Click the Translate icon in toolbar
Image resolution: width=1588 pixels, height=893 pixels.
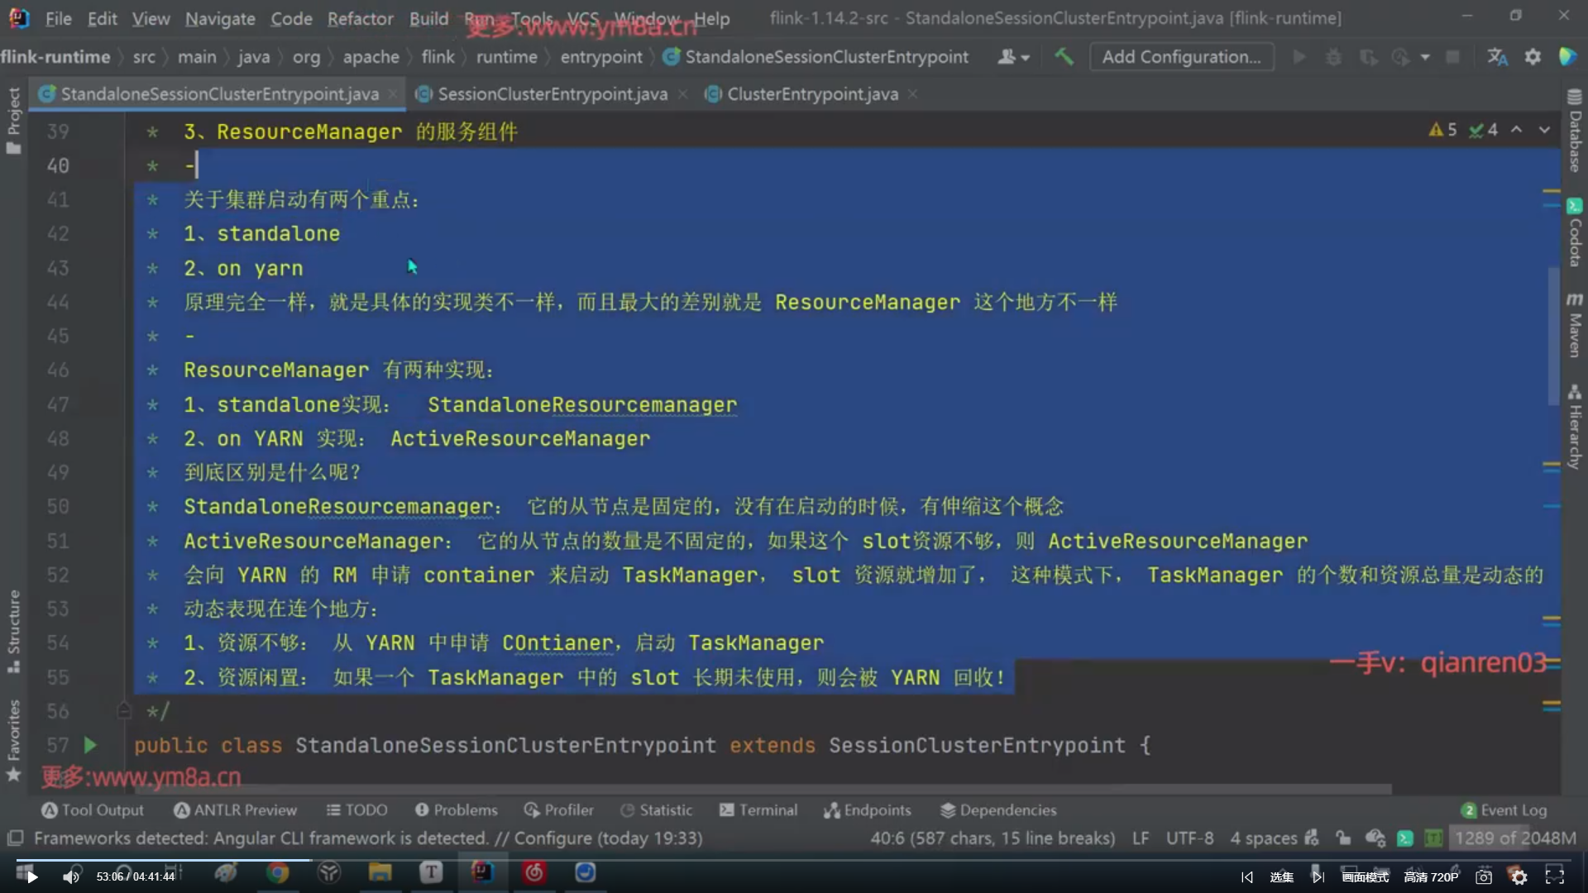click(1497, 57)
